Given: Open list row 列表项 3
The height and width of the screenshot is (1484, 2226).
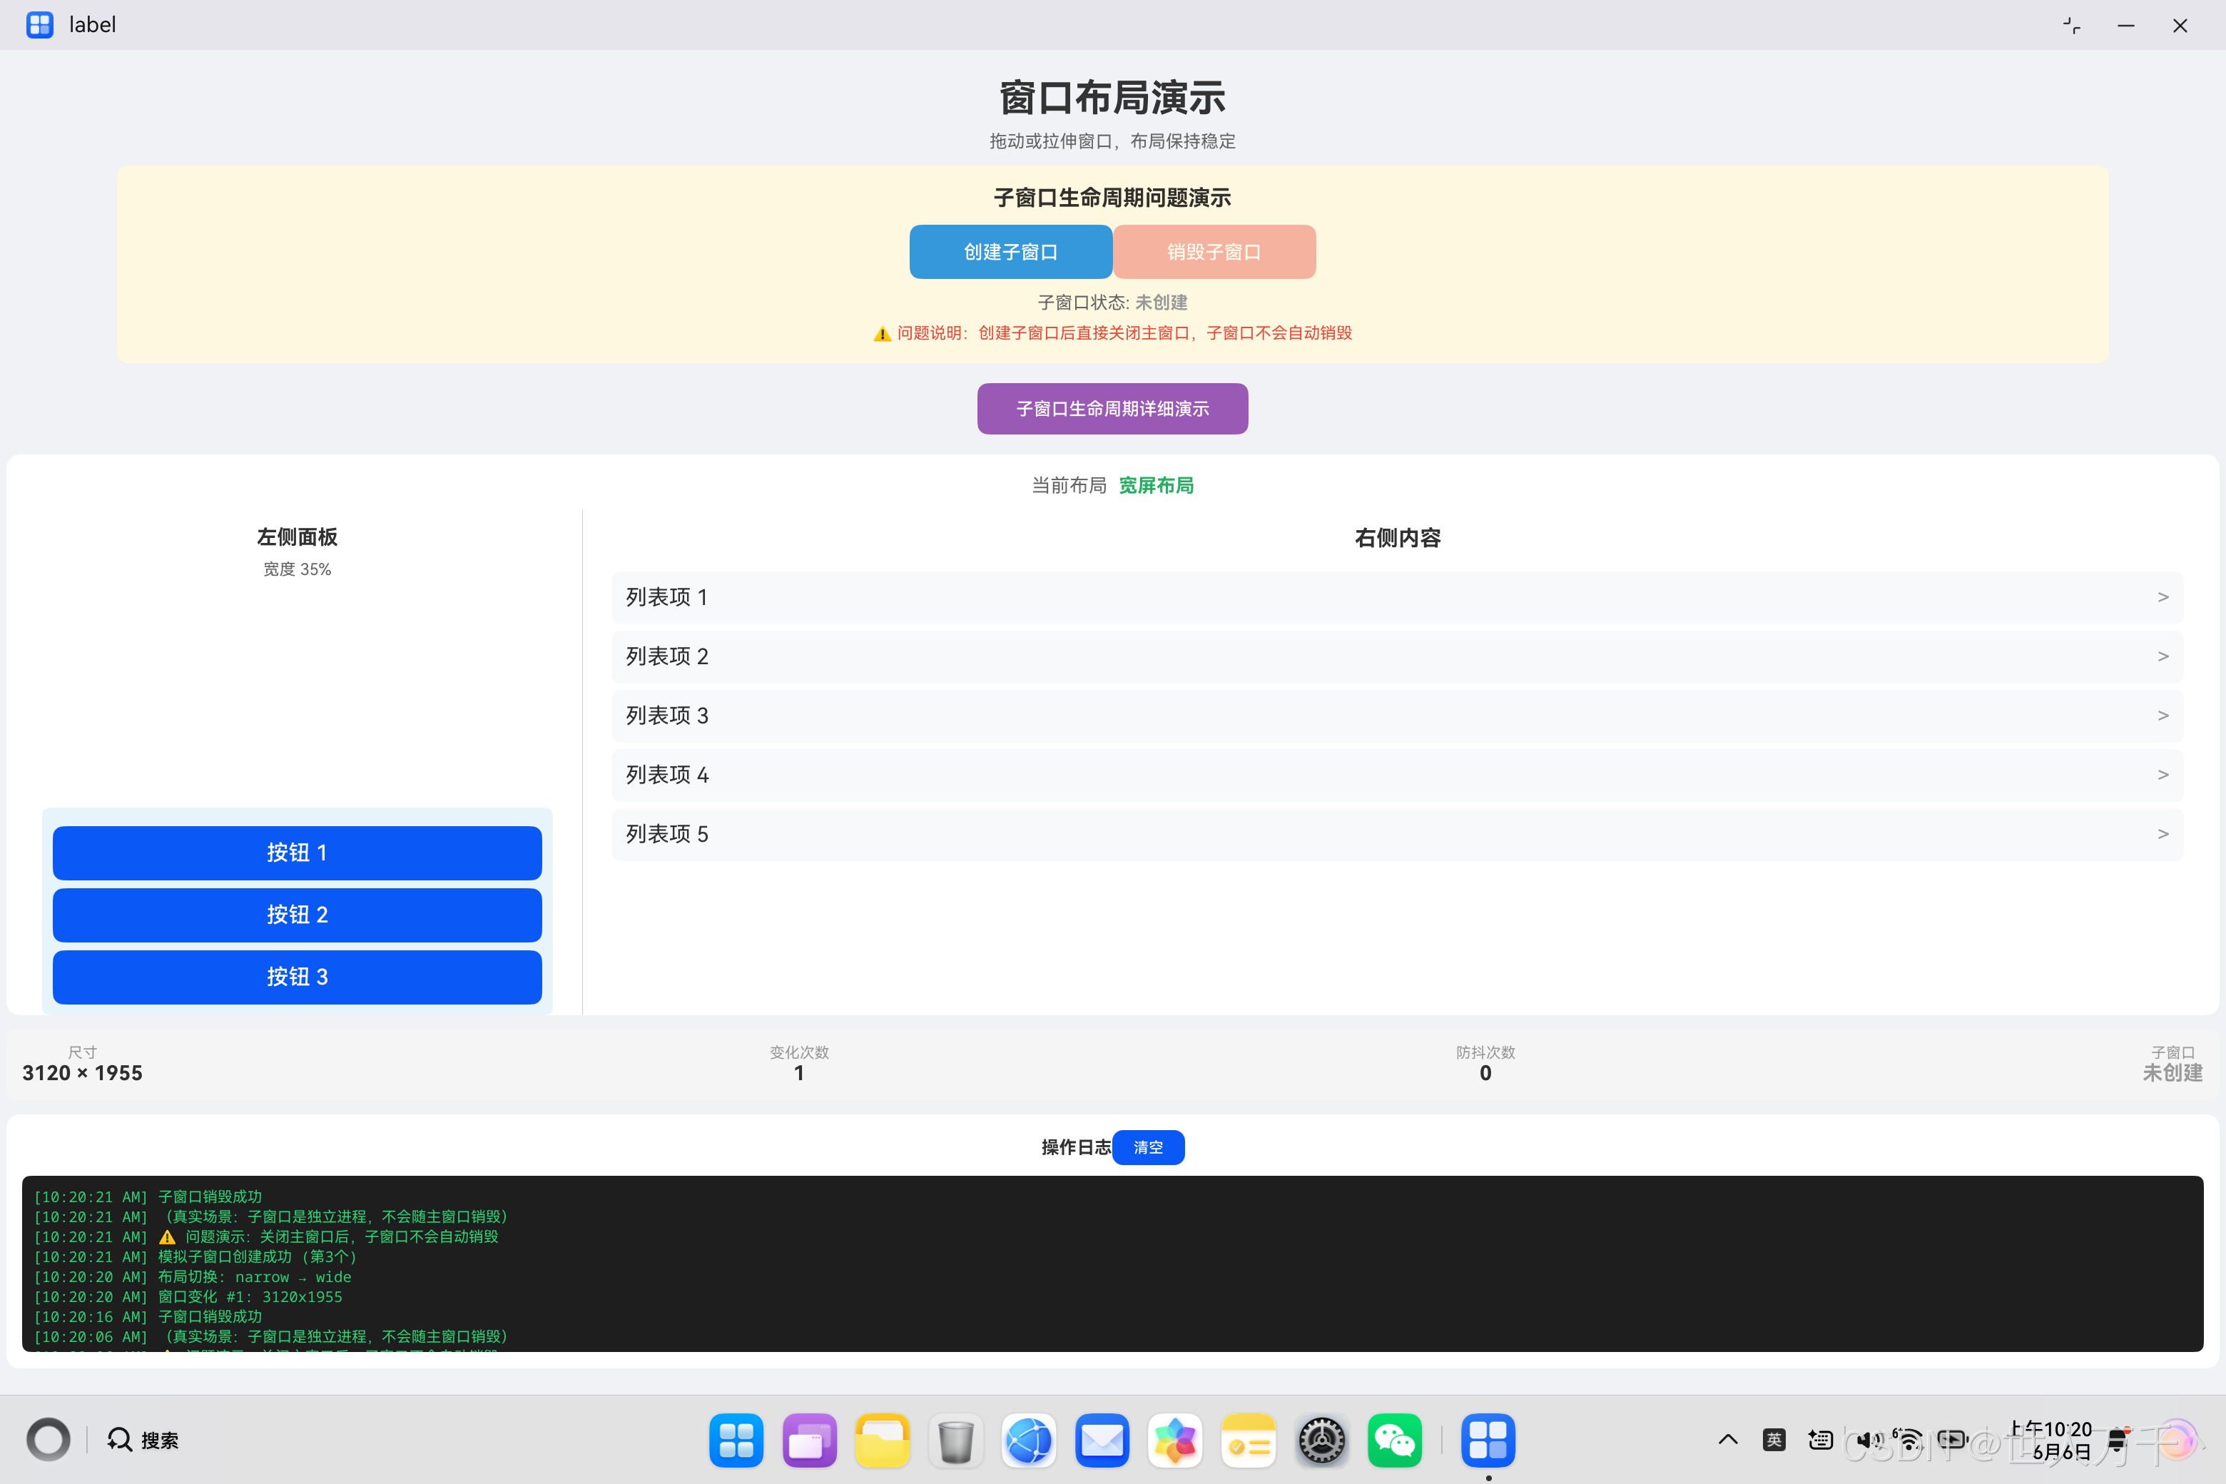Looking at the screenshot, I should click(x=1397, y=716).
